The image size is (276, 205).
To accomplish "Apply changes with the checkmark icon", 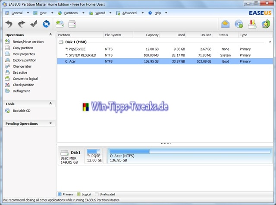I will tap(34, 24).
